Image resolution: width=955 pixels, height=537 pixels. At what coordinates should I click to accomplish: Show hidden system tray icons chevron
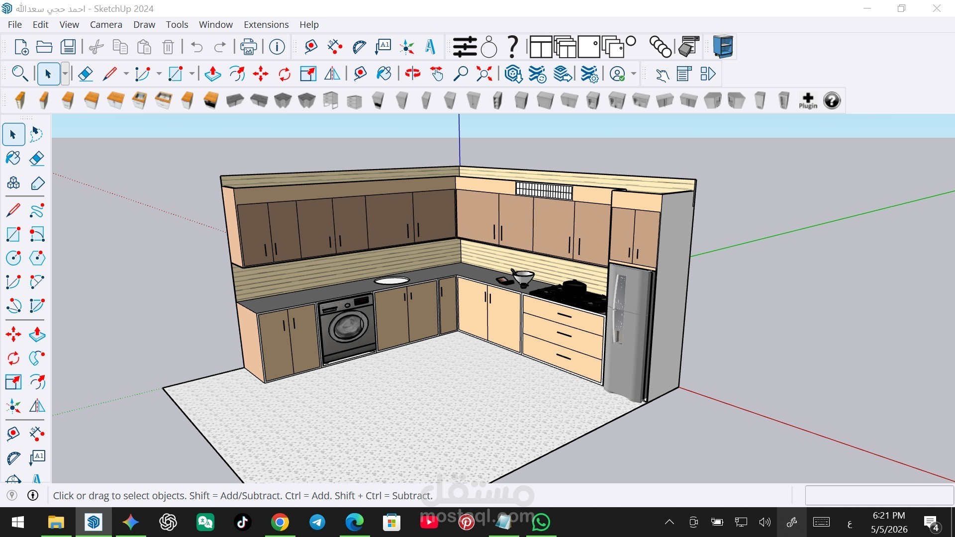coord(669,522)
